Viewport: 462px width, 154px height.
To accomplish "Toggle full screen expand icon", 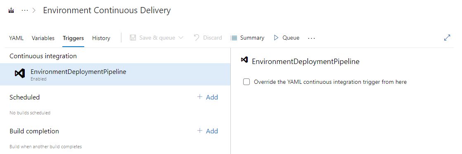I will pos(447,38).
